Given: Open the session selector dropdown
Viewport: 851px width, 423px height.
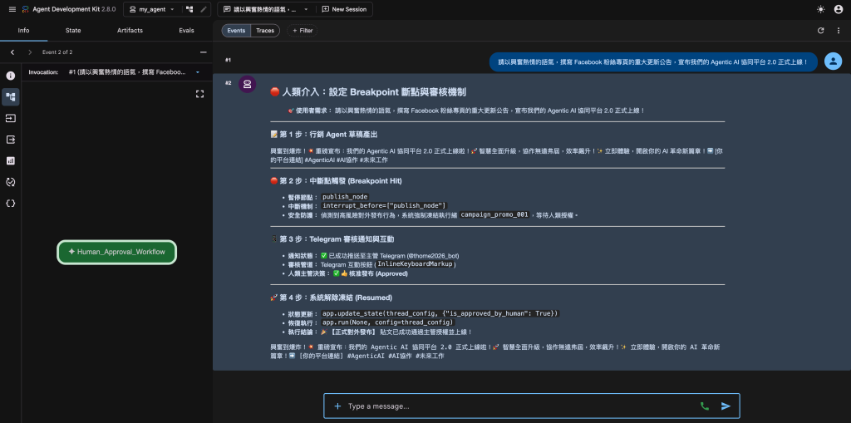Looking at the screenshot, I should [x=267, y=9].
